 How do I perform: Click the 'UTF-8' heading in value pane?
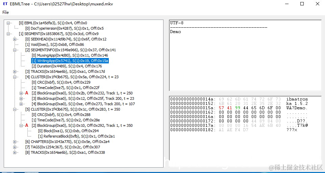177,23
